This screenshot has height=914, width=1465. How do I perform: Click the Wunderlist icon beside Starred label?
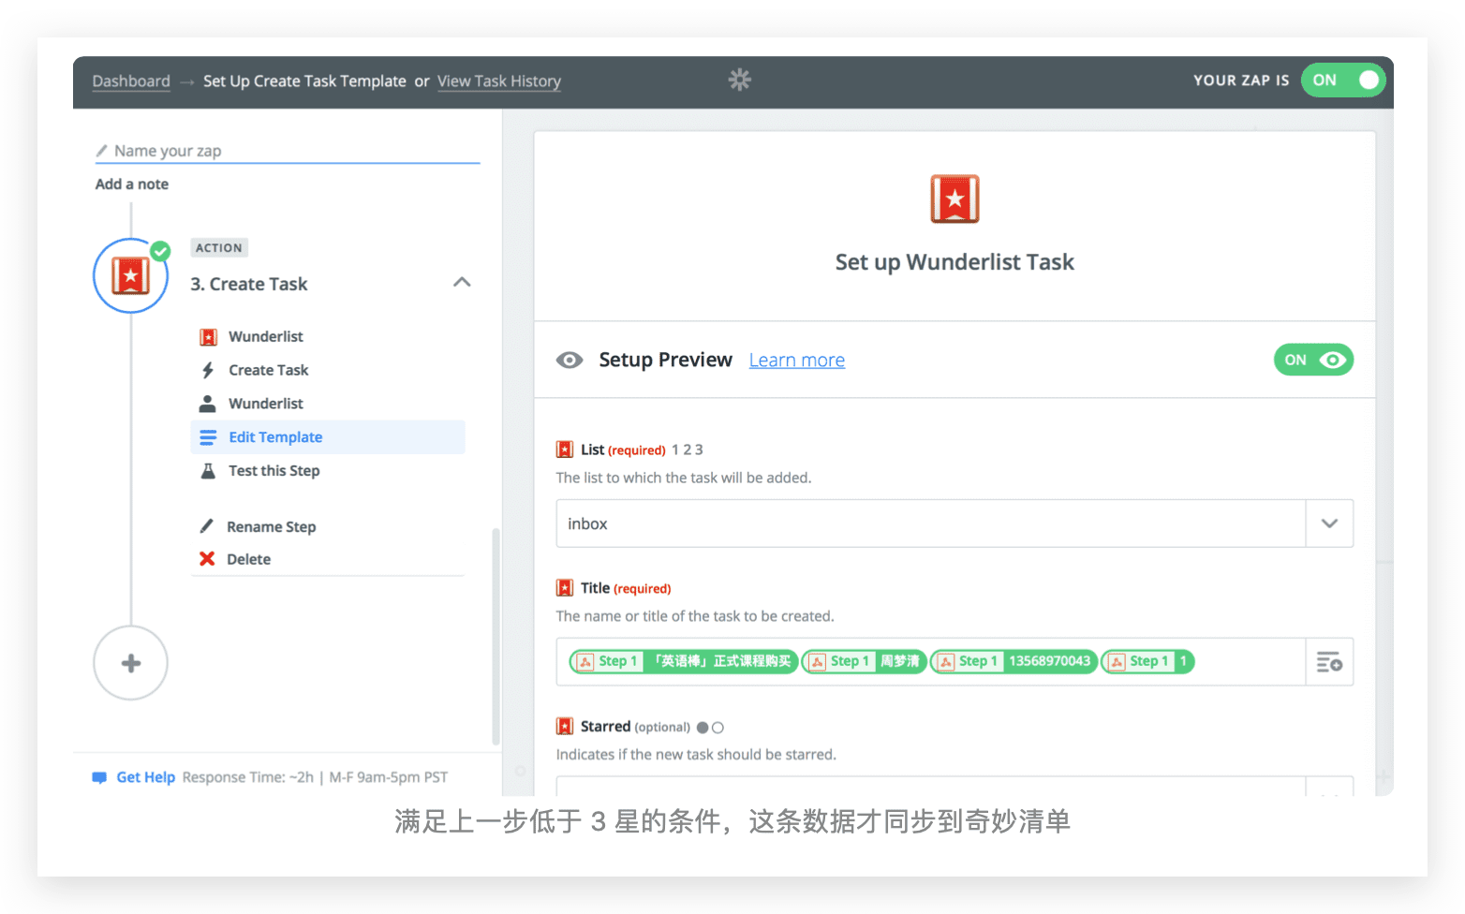pyautogui.click(x=565, y=727)
